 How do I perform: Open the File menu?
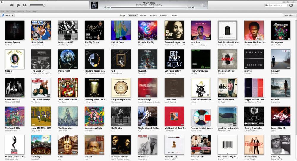pos(2,11)
